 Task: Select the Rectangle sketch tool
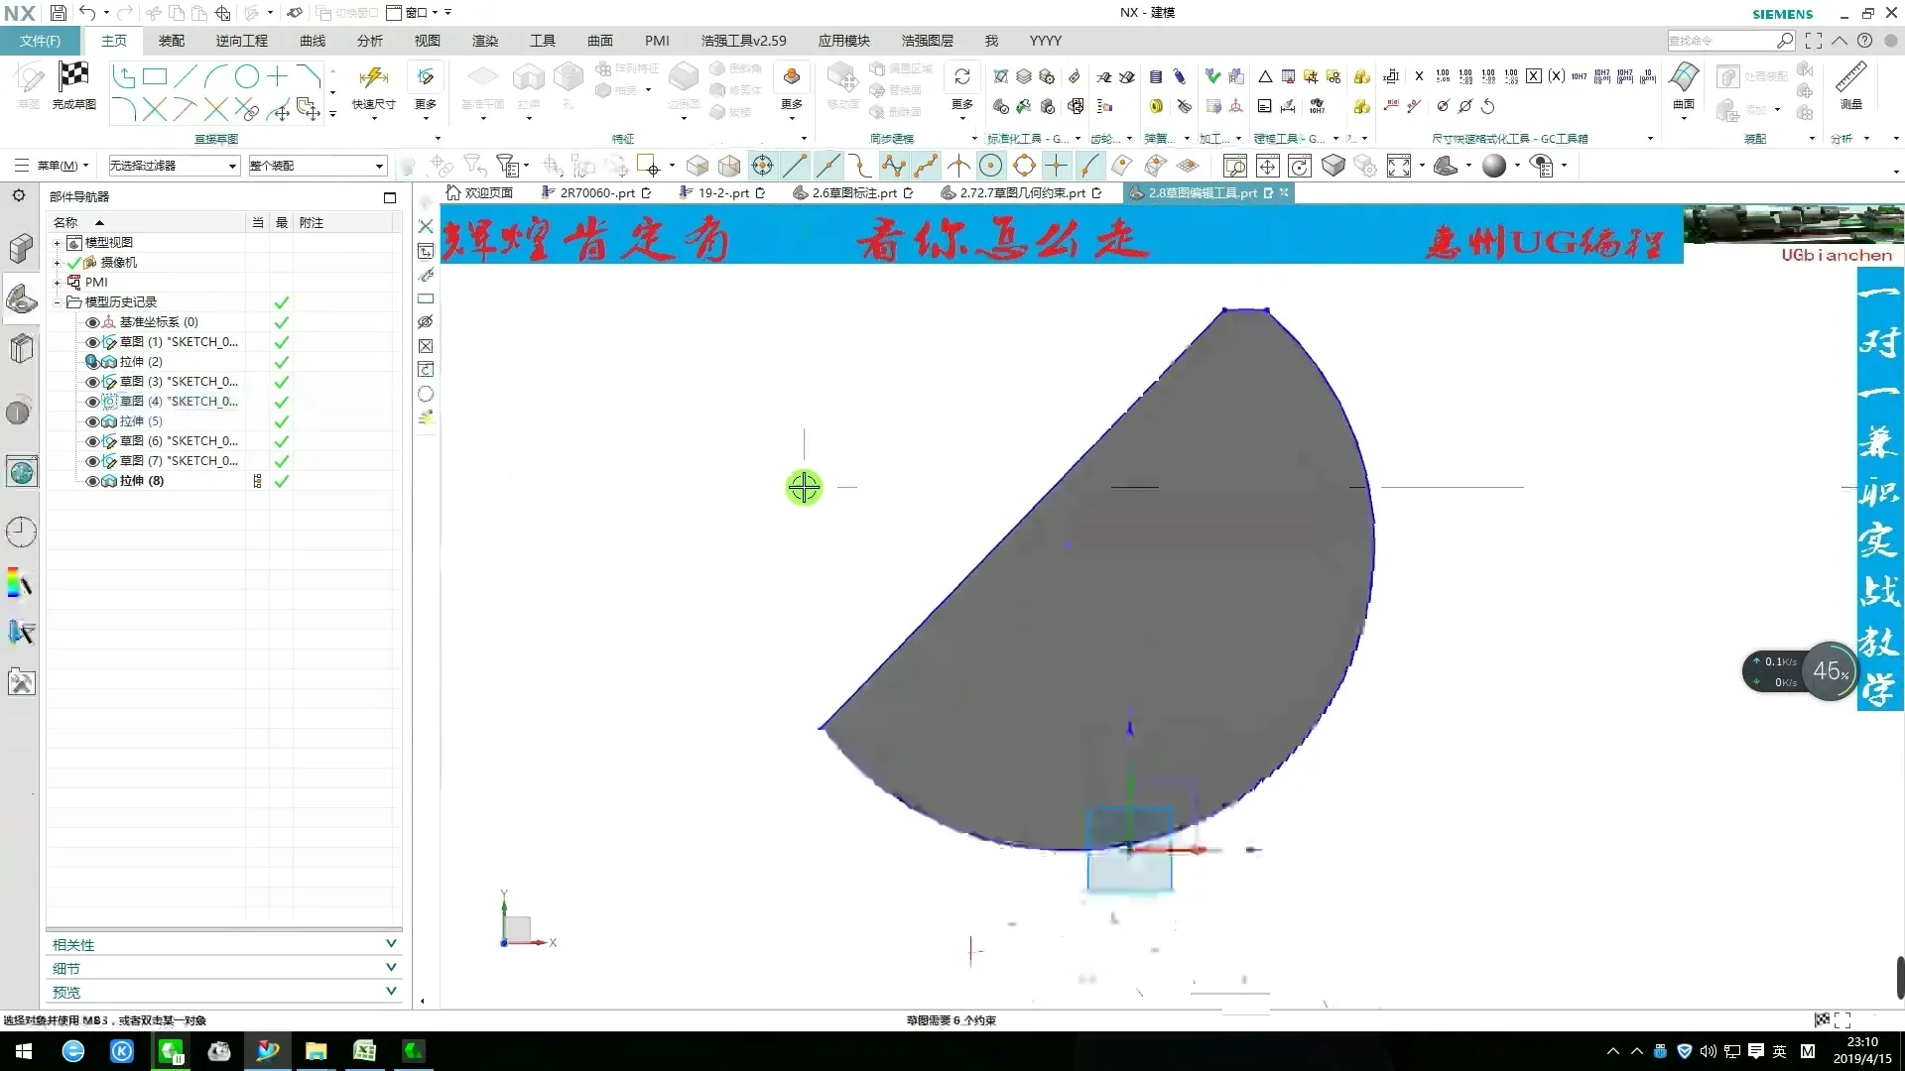click(x=155, y=76)
